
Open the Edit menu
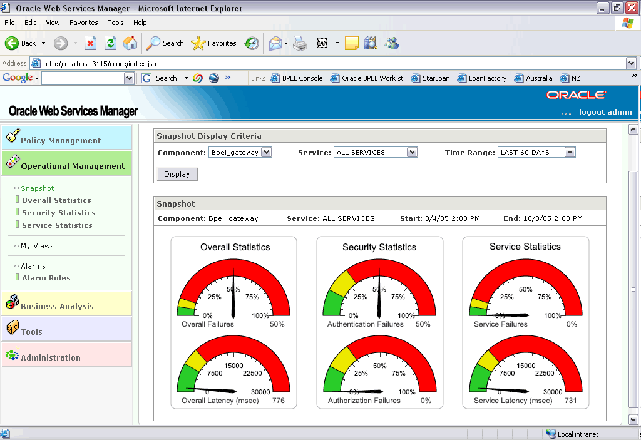click(x=30, y=23)
